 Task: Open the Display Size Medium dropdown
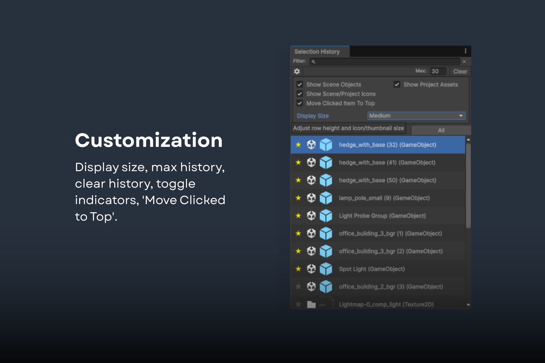click(416, 116)
